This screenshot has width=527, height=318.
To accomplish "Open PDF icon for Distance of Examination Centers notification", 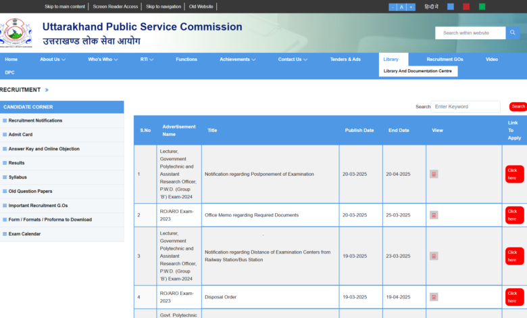I will [x=434, y=256].
